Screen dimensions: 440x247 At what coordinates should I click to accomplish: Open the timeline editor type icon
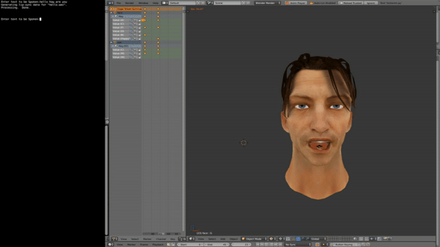tap(110, 245)
